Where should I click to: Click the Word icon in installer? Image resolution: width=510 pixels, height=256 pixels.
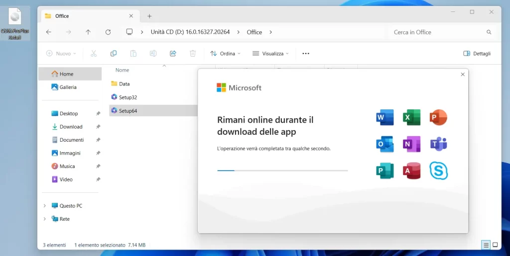385,117
